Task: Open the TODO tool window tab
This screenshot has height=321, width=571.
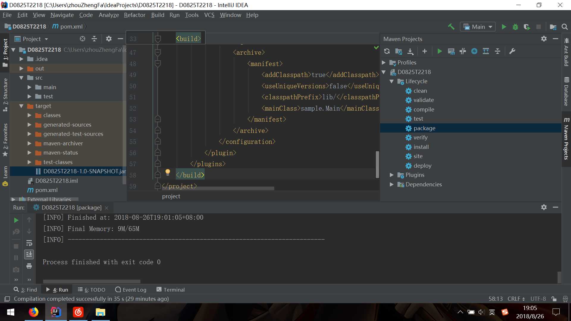Action: 92,289
